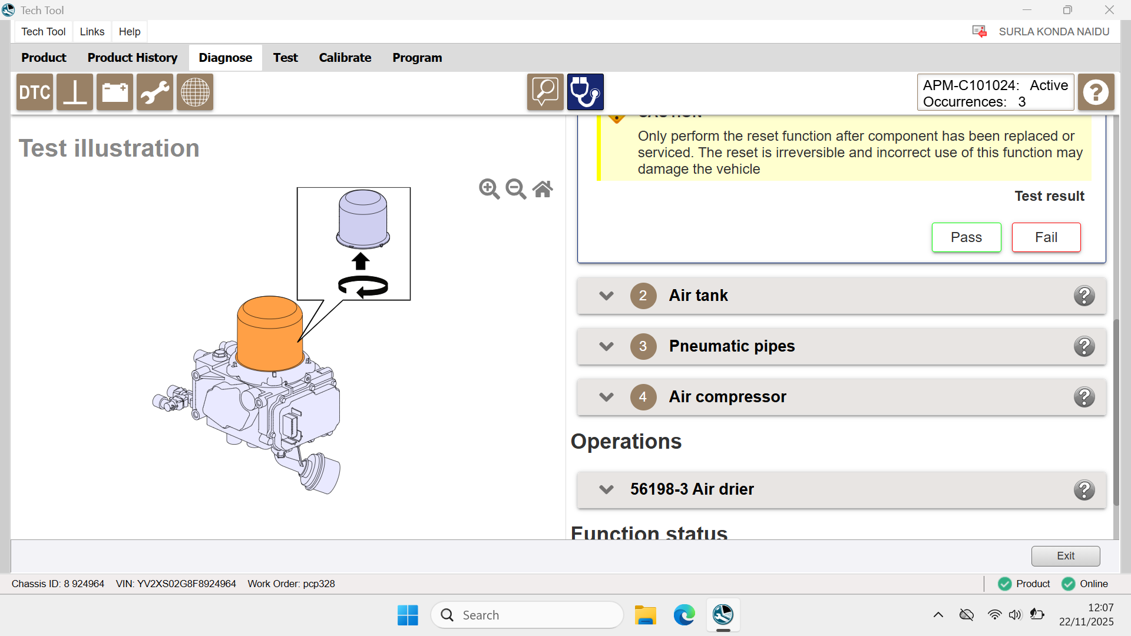Show help for Air tank
This screenshot has width=1131, height=636.
[x=1084, y=296]
